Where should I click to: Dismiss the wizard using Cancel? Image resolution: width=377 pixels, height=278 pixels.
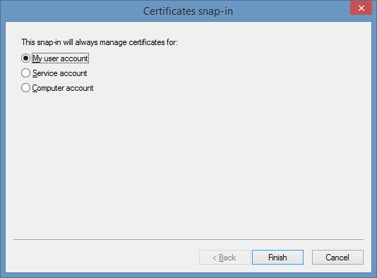tap(337, 258)
